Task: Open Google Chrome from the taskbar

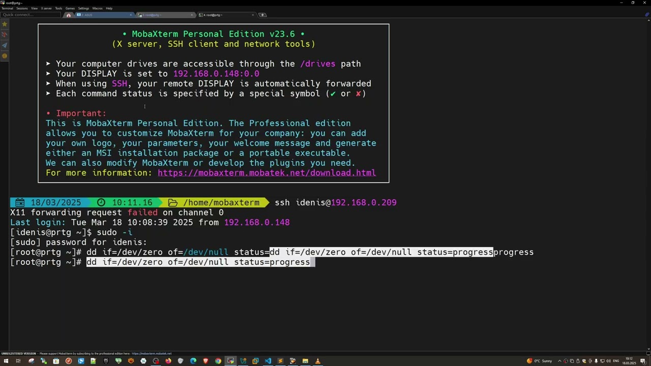Action: coord(218,361)
